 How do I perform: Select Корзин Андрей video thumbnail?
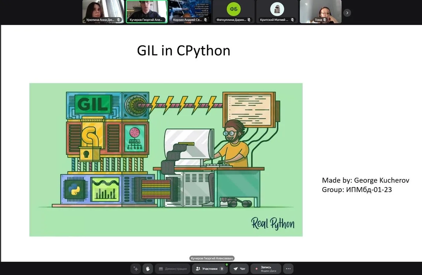(x=190, y=12)
